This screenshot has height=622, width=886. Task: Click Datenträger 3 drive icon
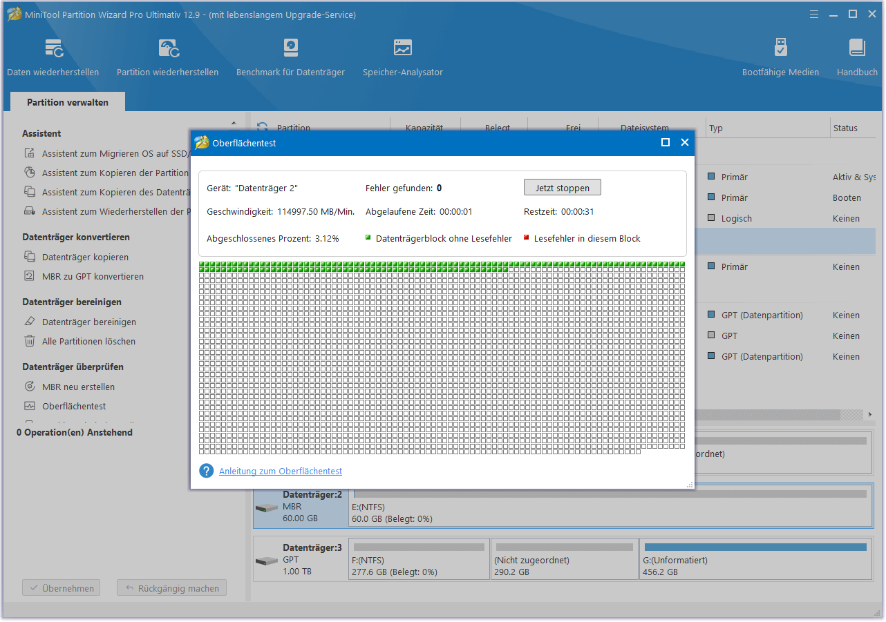coord(266,560)
